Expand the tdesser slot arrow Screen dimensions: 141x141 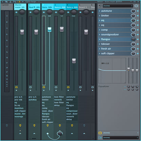click(100, 44)
